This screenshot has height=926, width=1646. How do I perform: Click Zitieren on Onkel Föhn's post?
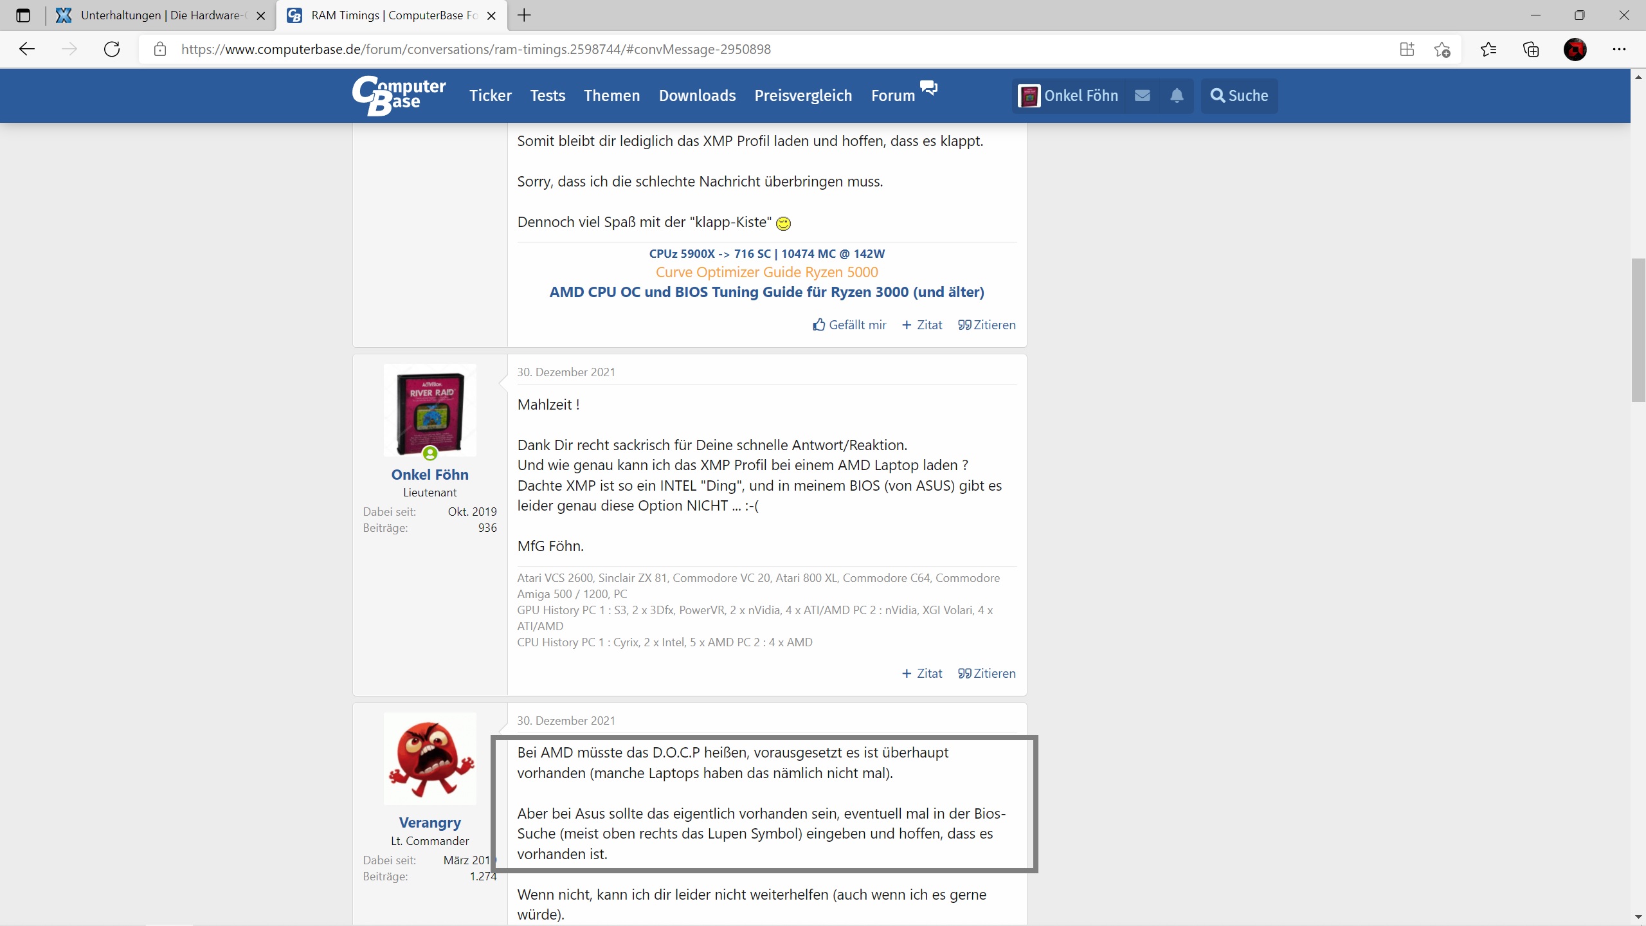[986, 673]
